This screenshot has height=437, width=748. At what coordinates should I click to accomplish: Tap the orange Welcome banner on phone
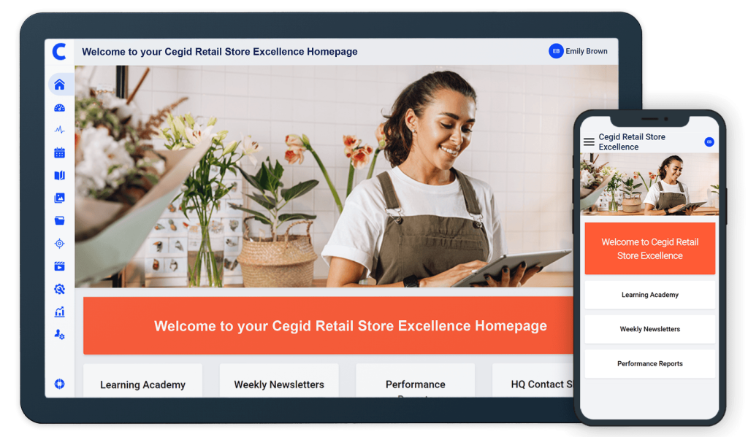click(x=649, y=248)
